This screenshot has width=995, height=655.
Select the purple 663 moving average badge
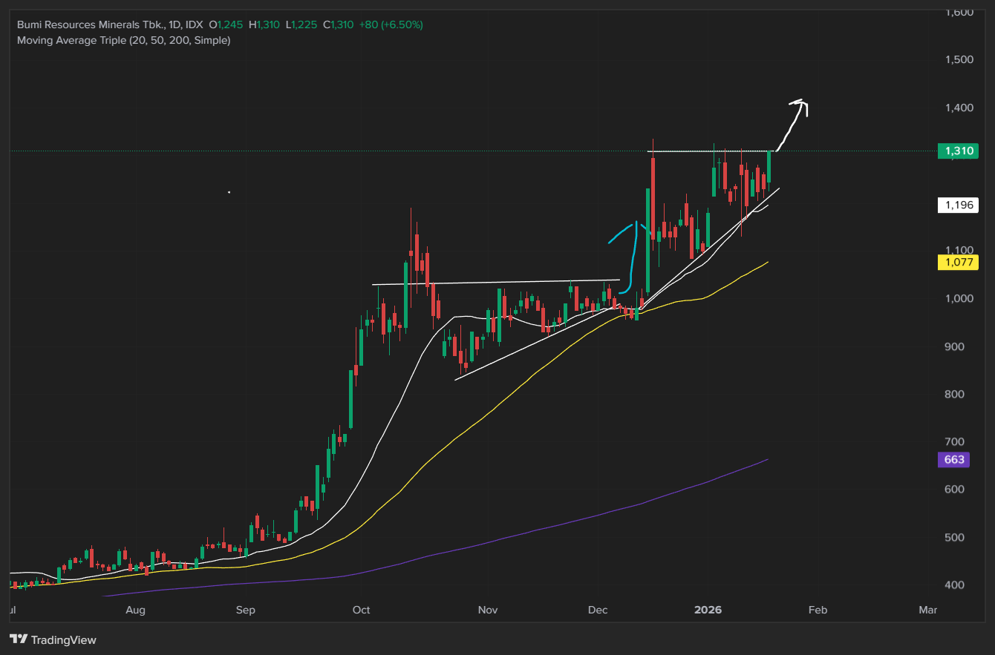click(955, 460)
